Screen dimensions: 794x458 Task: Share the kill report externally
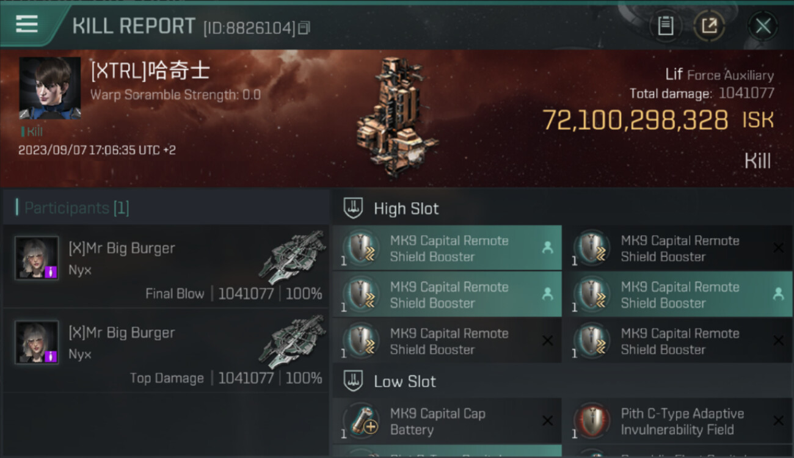709,26
